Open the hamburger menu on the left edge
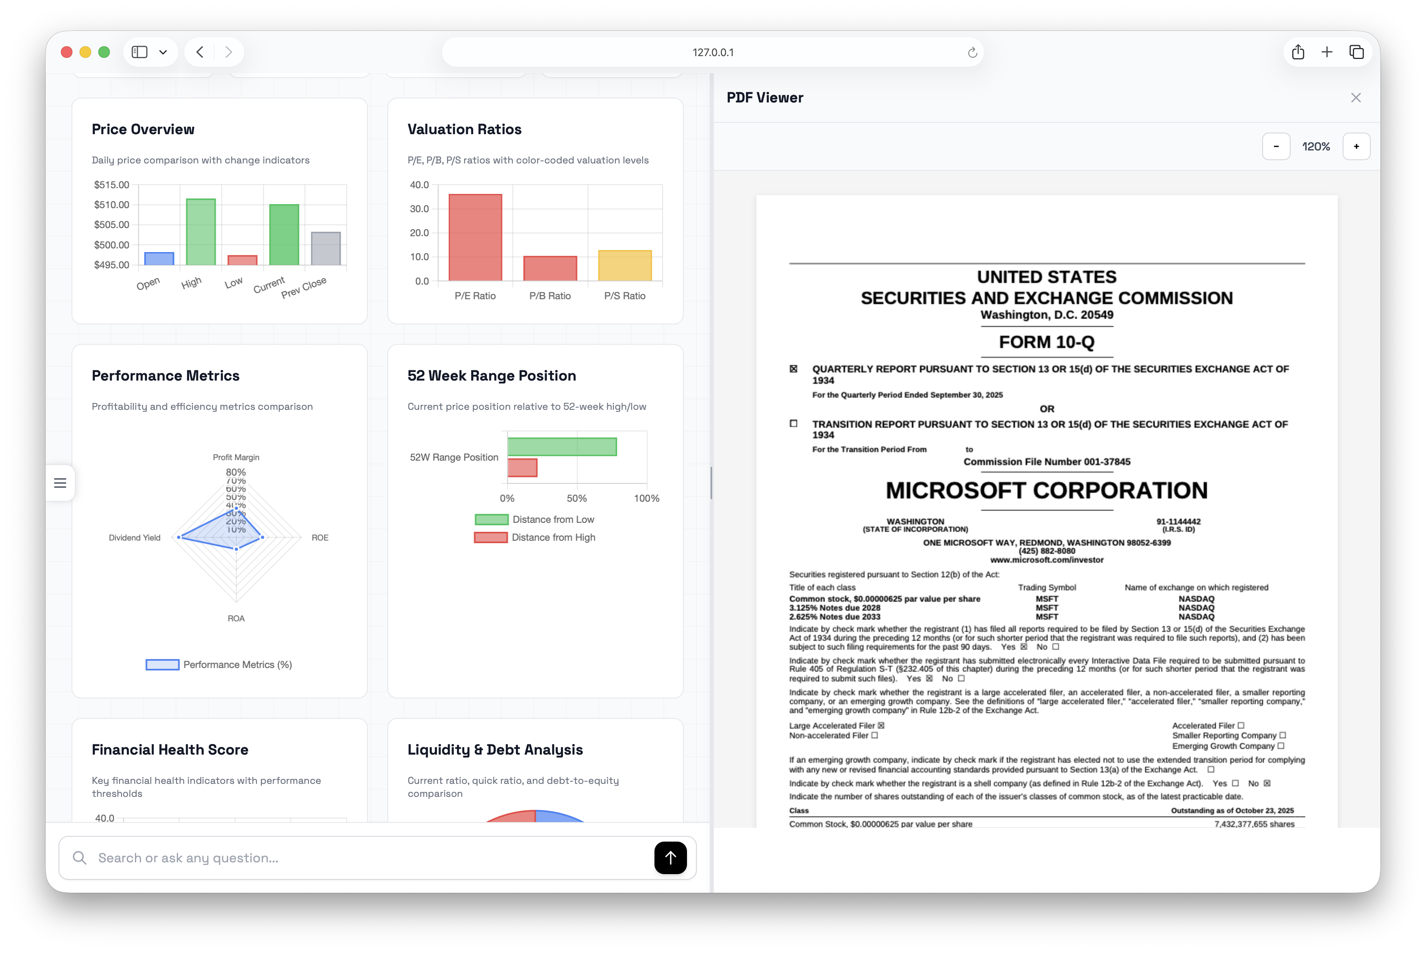The height and width of the screenshot is (953, 1426). click(60, 483)
